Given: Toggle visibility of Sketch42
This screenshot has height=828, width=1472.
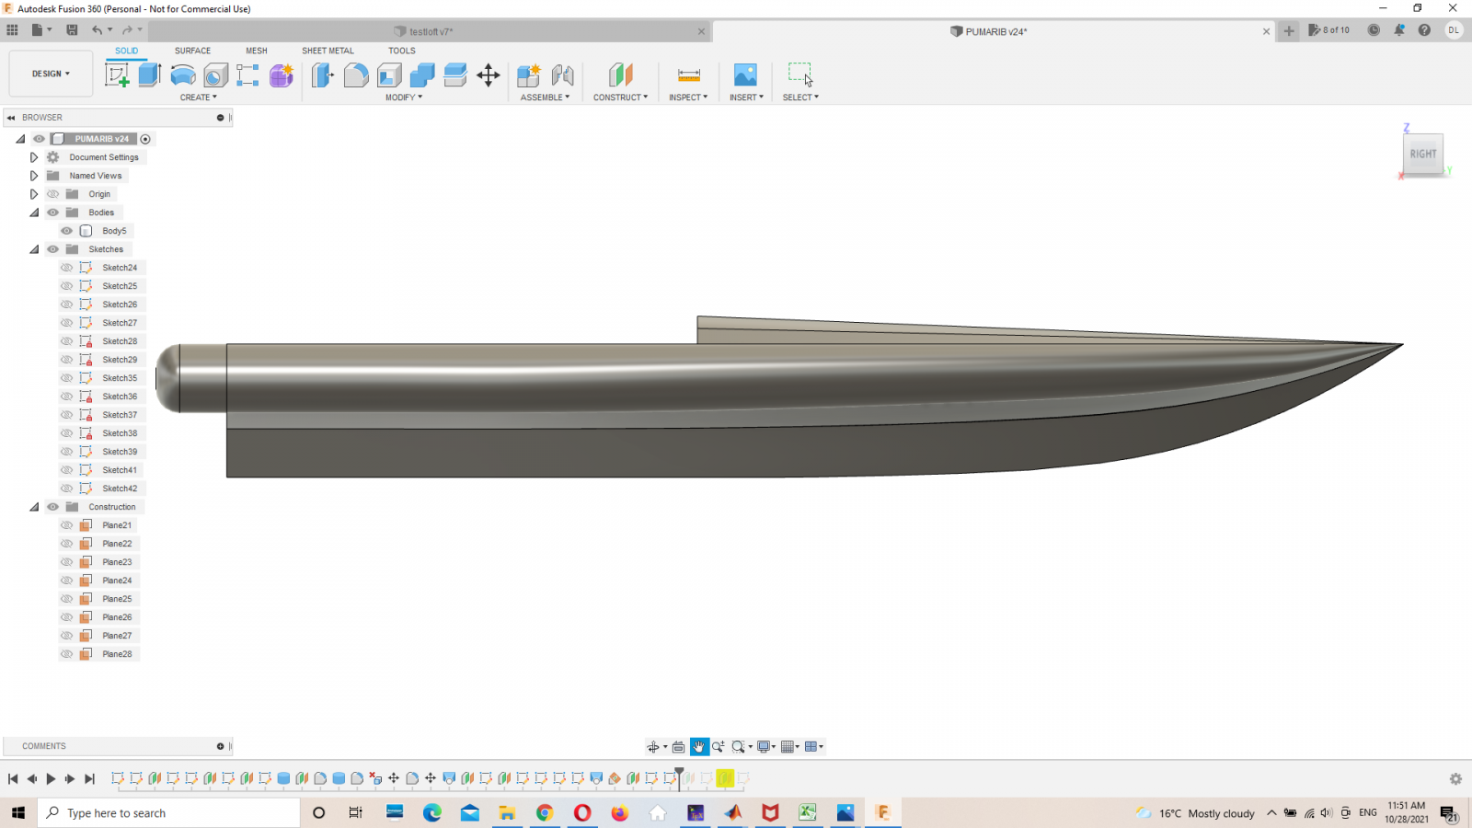Looking at the screenshot, I should [66, 489].
